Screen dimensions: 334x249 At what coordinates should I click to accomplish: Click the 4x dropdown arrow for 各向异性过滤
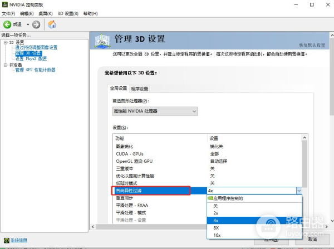pyautogui.click(x=299, y=191)
